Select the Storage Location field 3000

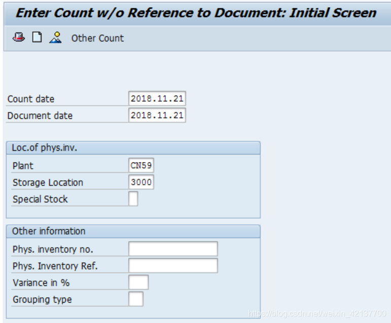[x=141, y=182]
